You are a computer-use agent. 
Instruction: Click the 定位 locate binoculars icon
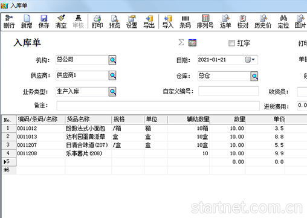point(283,22)
